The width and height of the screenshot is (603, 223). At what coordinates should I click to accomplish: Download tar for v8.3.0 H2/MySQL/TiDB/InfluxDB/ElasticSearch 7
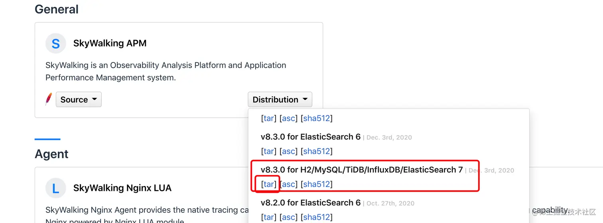coord(269,184)
